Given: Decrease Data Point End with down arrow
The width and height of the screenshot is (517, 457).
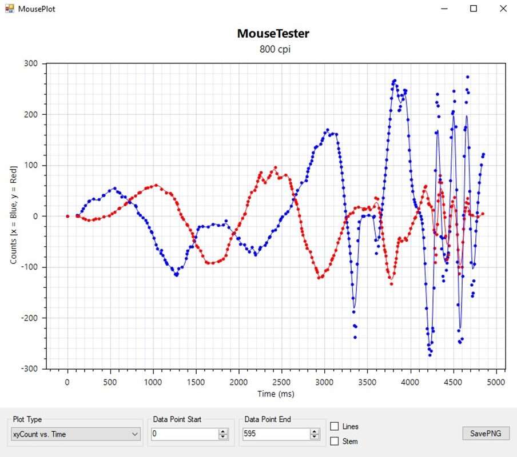Looking at the screenshot, I should pos(315,437).
